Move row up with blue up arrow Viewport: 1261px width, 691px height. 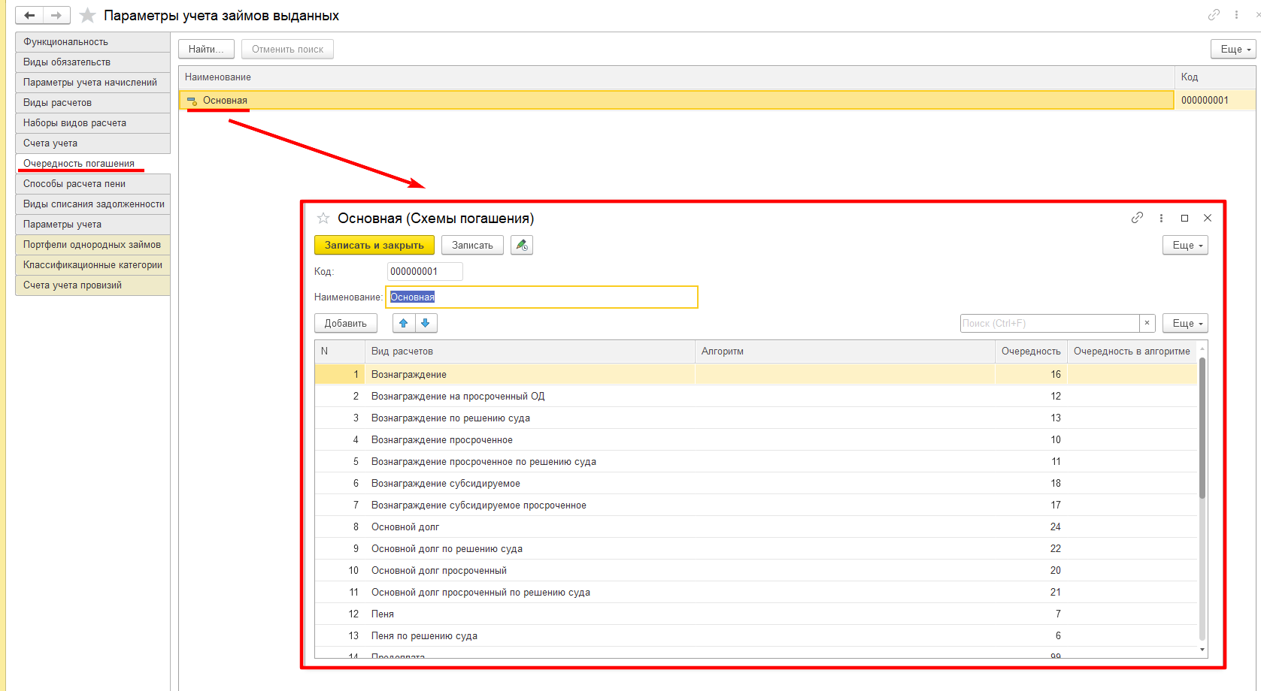[404, 323]
